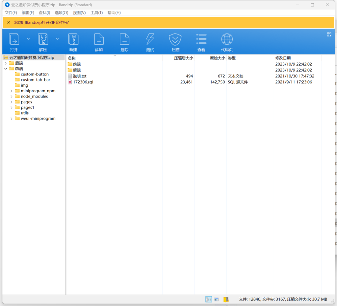Click the New archive (新建) icon
The width and height of the screenshot is (337, 306).
73,40
